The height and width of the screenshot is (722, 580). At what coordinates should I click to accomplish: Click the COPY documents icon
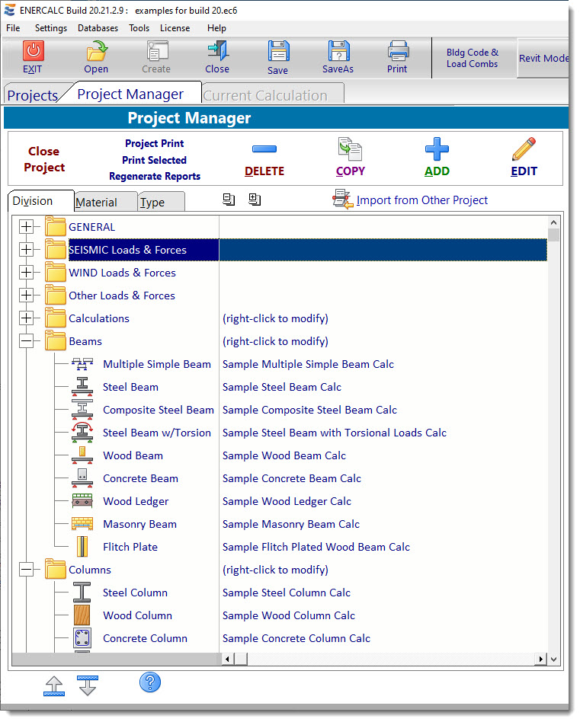coord(350,149)
